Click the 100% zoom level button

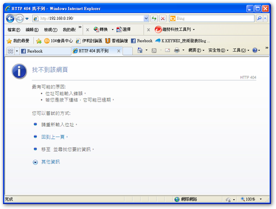[248, 199]
